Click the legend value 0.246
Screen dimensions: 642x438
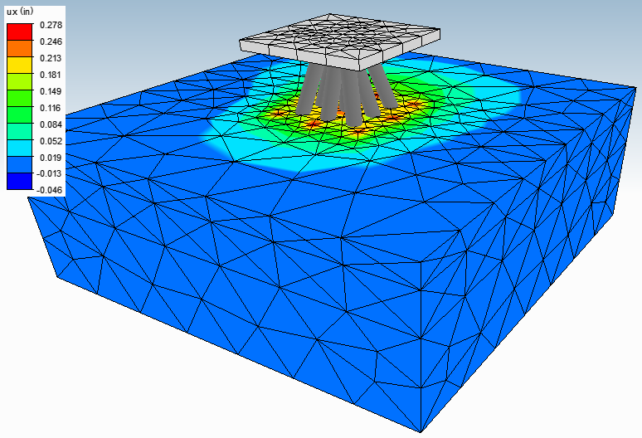(x=51, y=41)
